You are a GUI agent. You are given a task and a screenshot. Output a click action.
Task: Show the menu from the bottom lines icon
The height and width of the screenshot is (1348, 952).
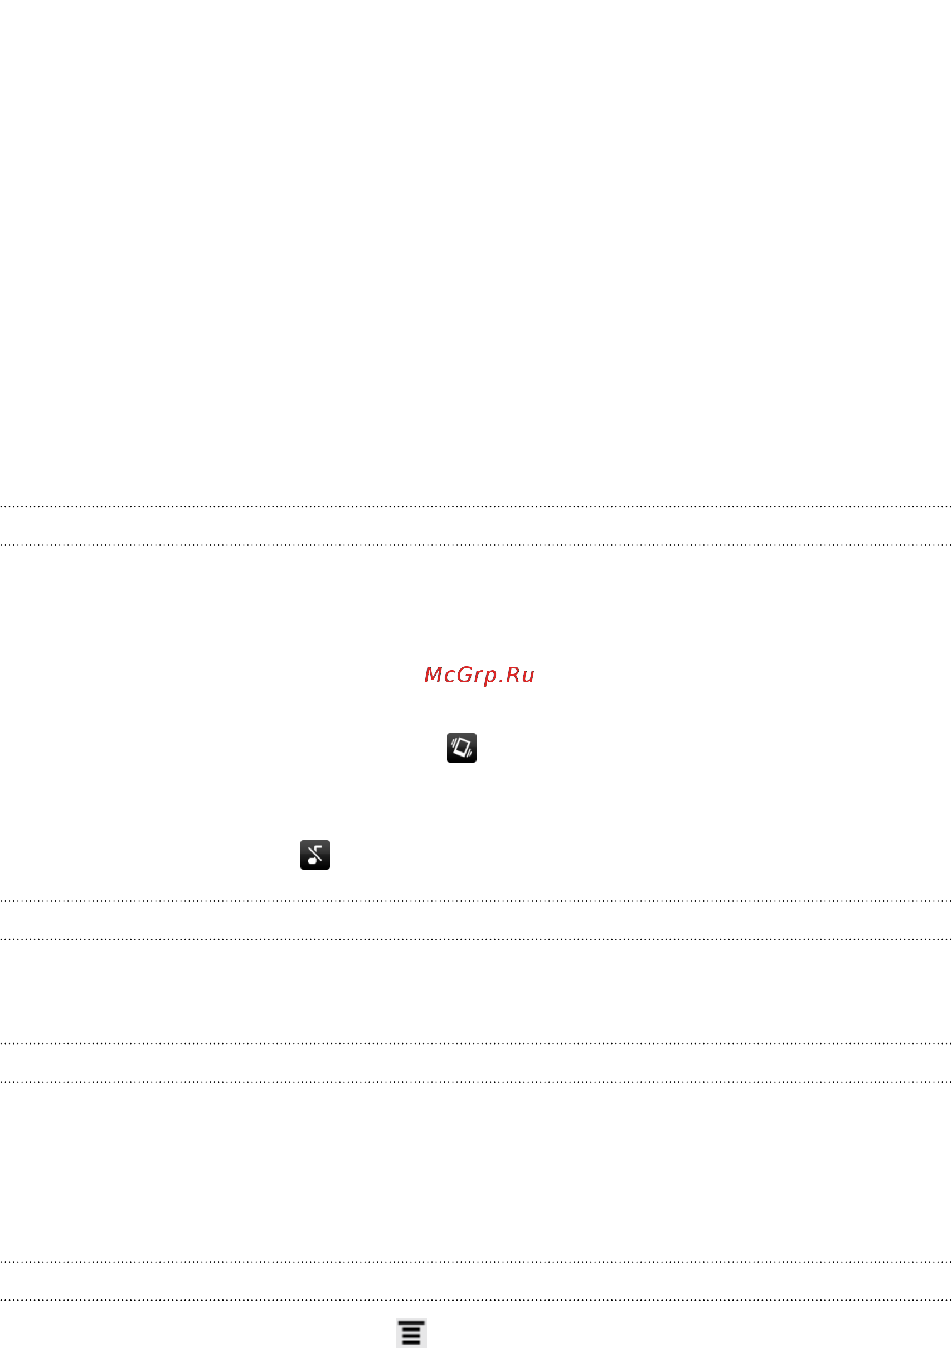point(411,1332)
